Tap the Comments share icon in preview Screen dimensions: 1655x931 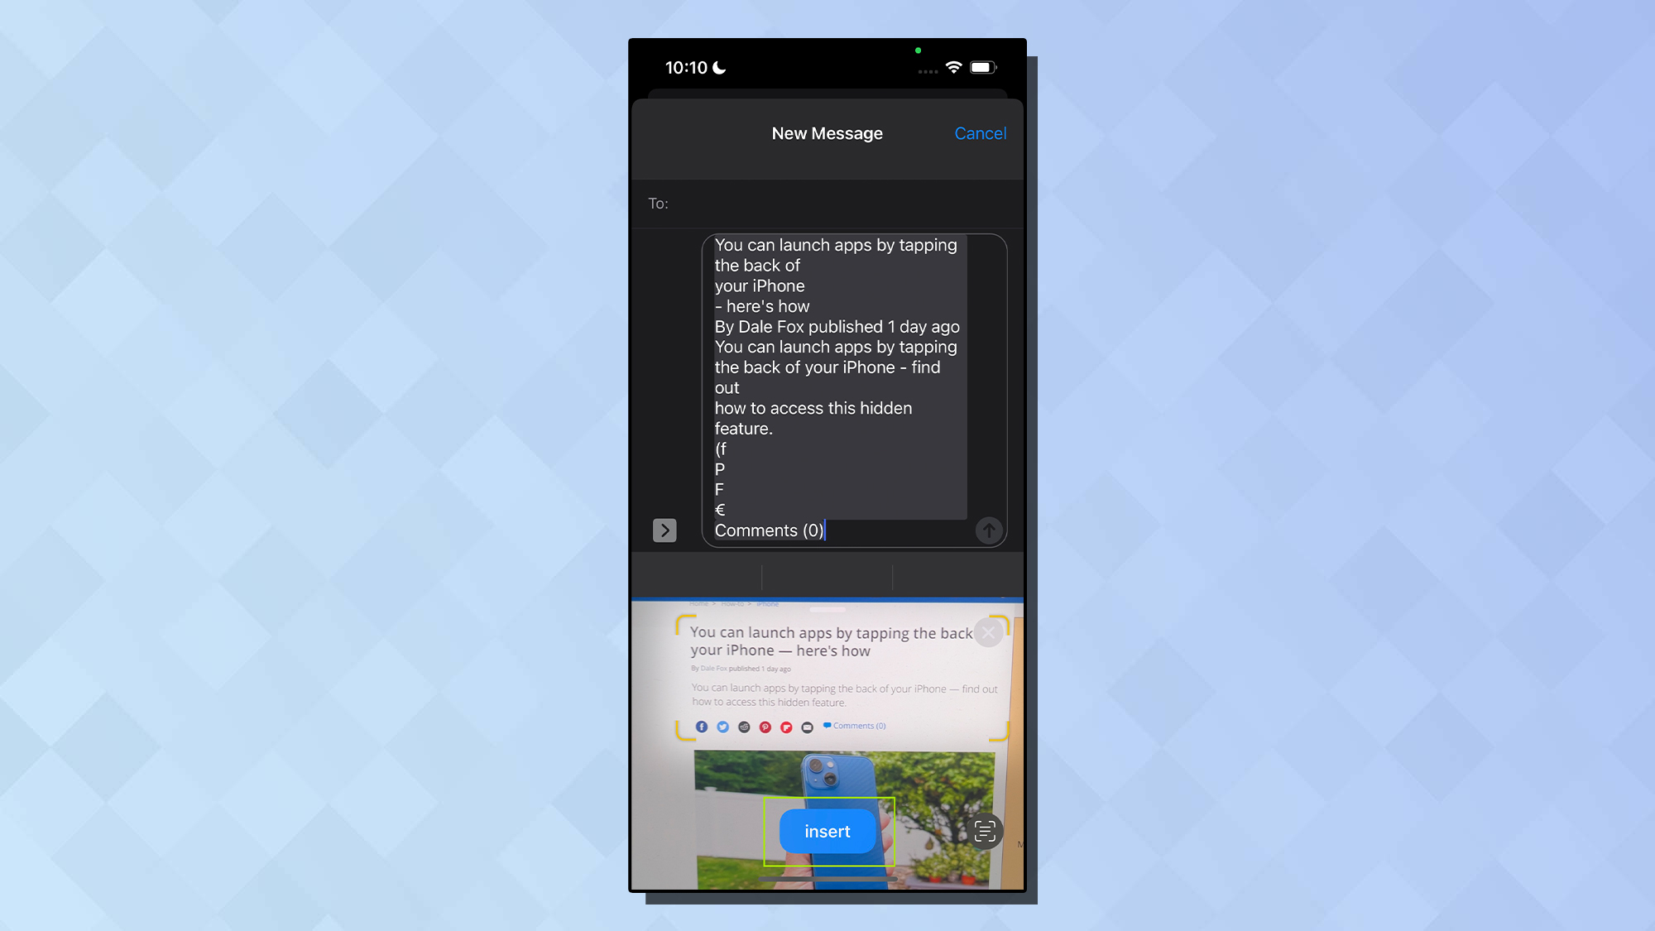pos(854,727)
